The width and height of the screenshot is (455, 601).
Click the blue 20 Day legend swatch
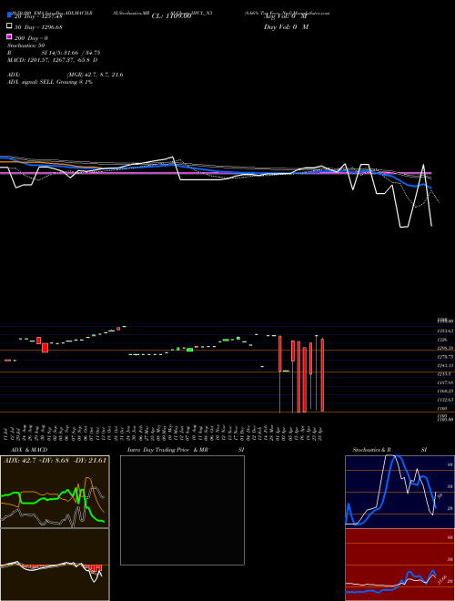(9, 15)
